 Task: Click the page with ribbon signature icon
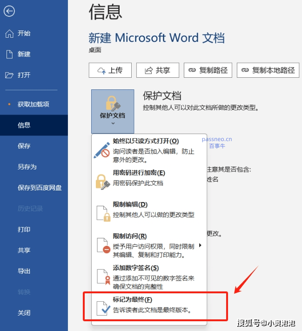103,277
